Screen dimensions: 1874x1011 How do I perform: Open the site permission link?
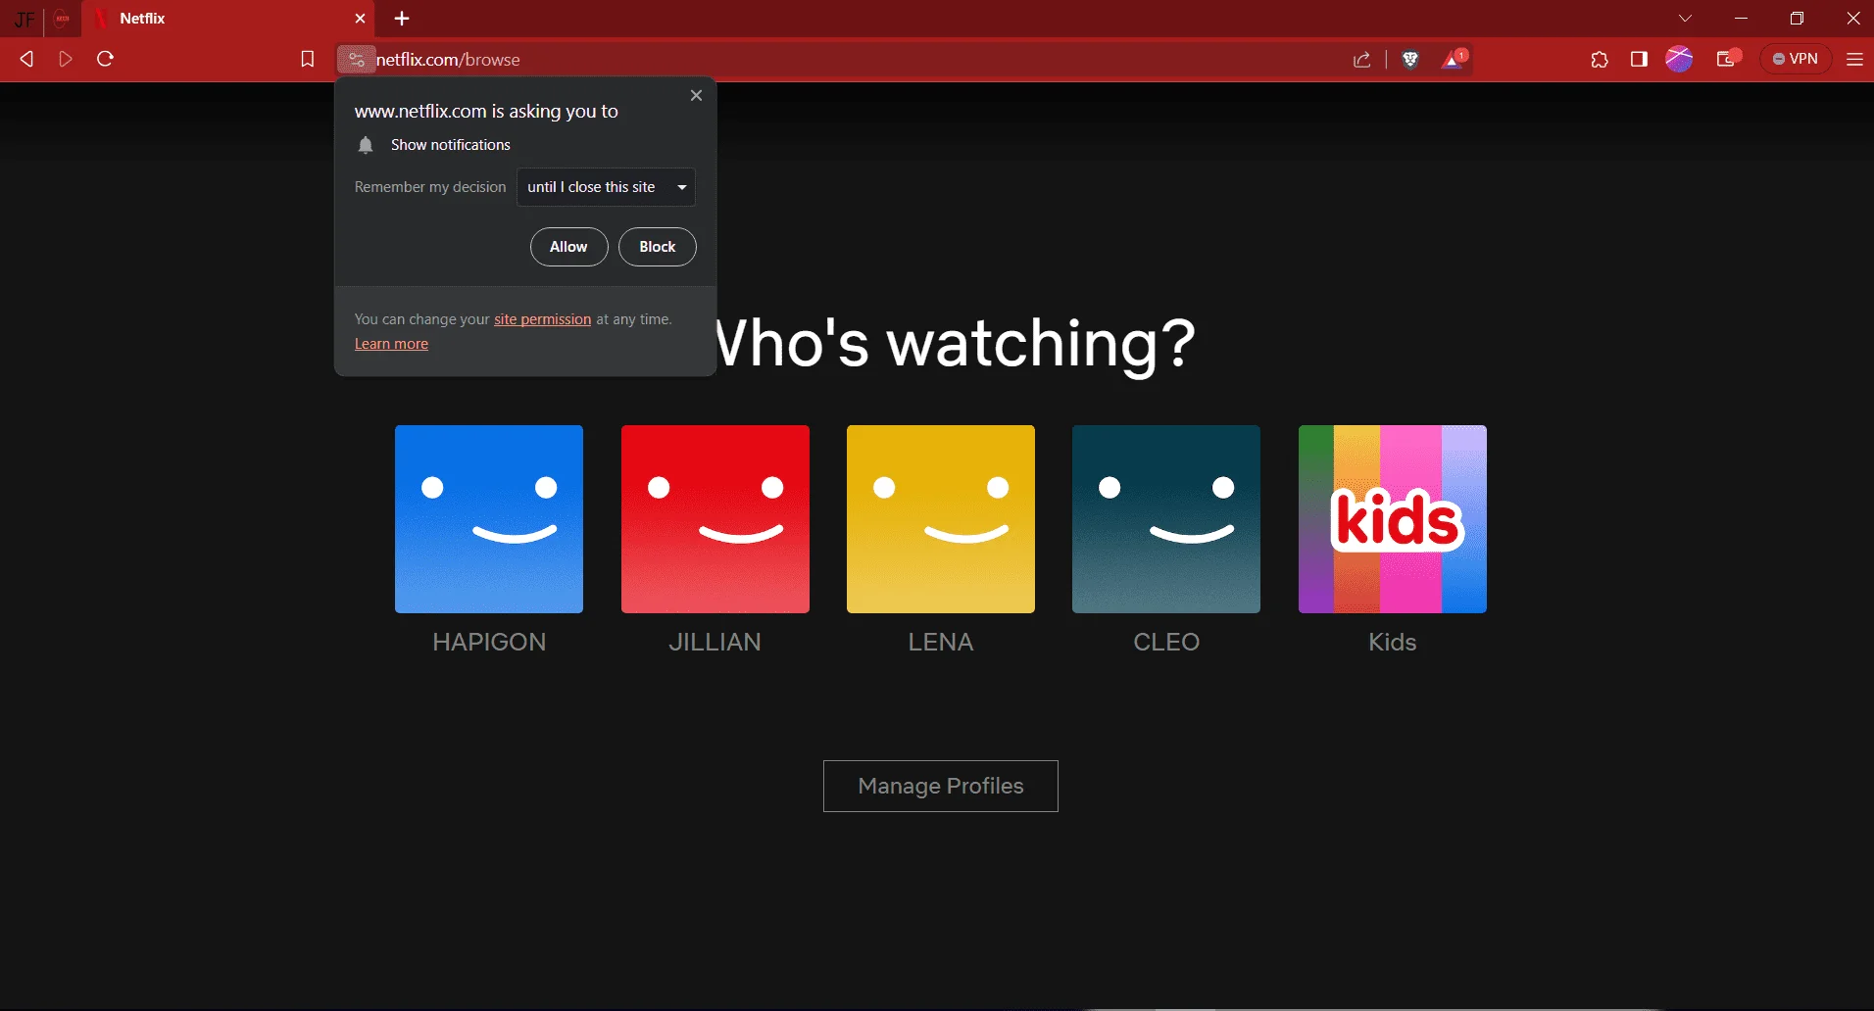click(x=542, y=319)
